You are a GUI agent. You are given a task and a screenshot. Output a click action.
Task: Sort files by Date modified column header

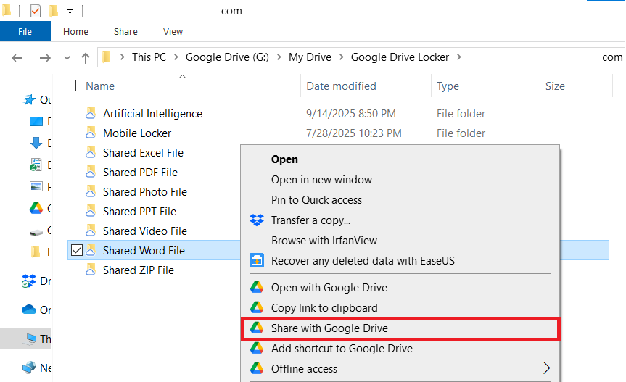tap(341, 86)
